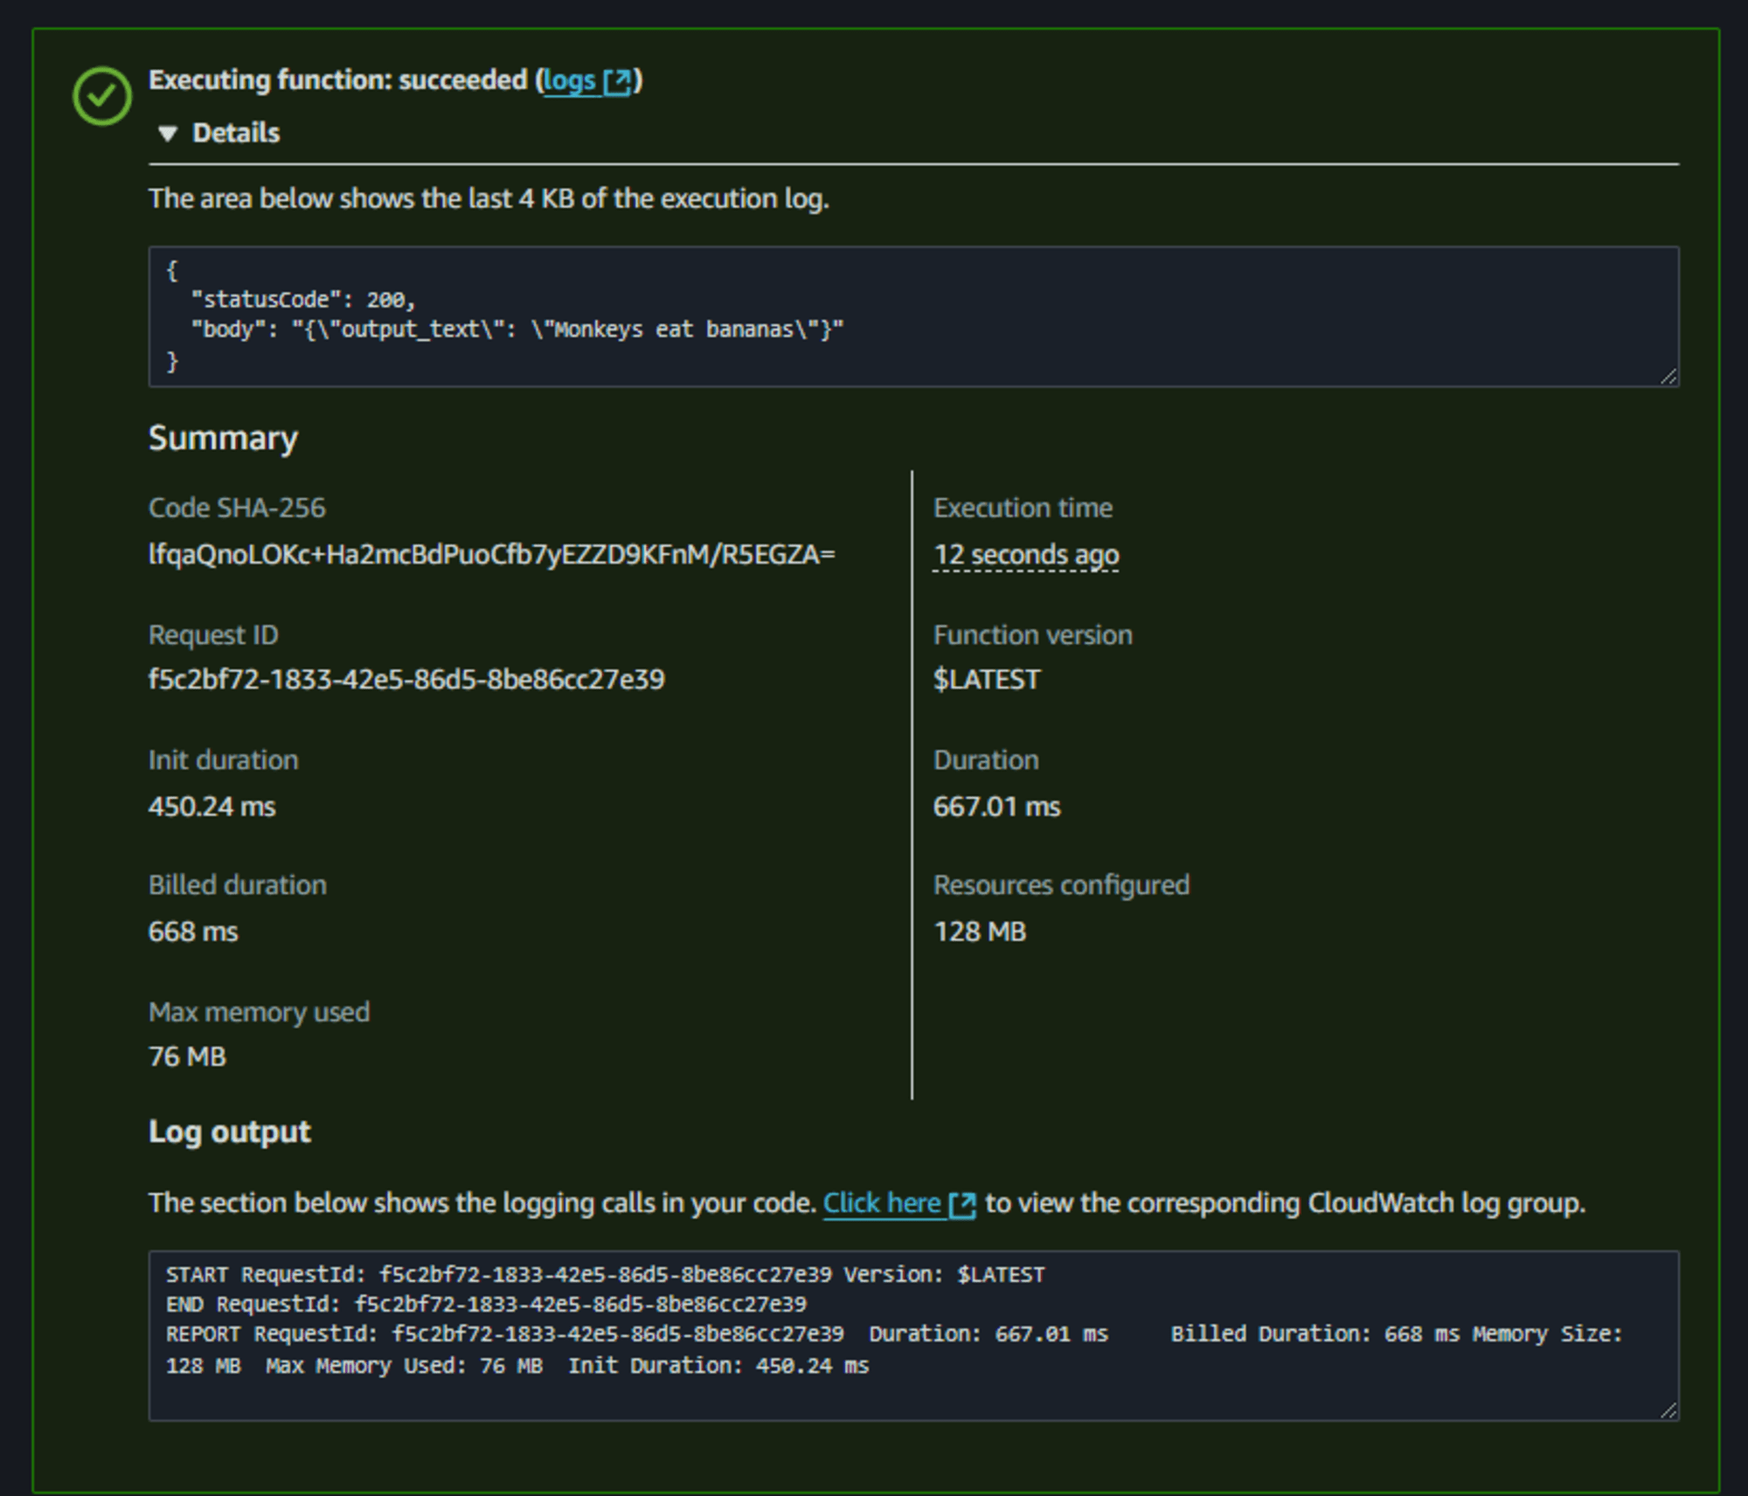
Task: Select the statusCode 200 line
Action: point(303,300)
